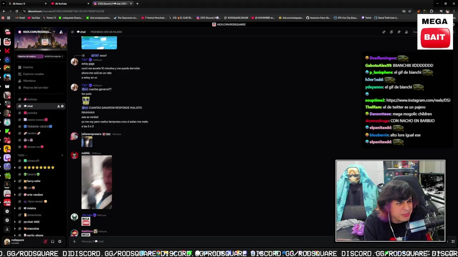This screenshot has width=458, height=257.
Task: Unmute the microphone in the user panel
Action: coord(45,242)
